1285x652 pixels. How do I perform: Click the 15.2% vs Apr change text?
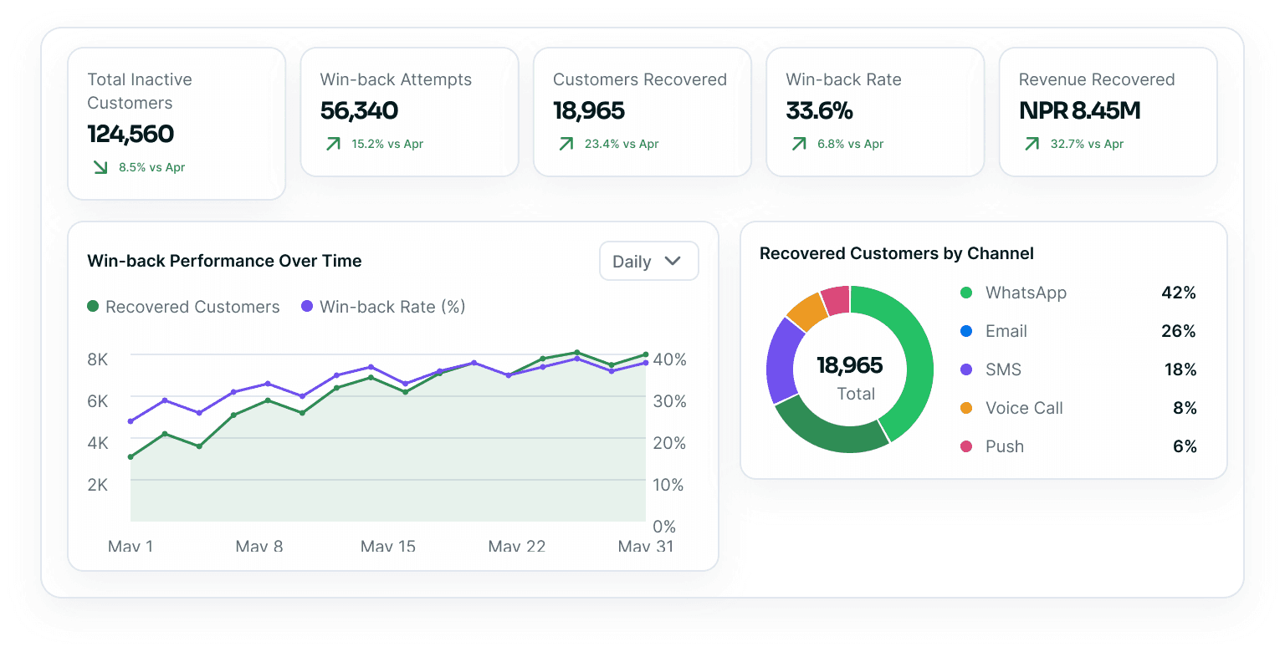pyautogui.click(x=387, y=144)
